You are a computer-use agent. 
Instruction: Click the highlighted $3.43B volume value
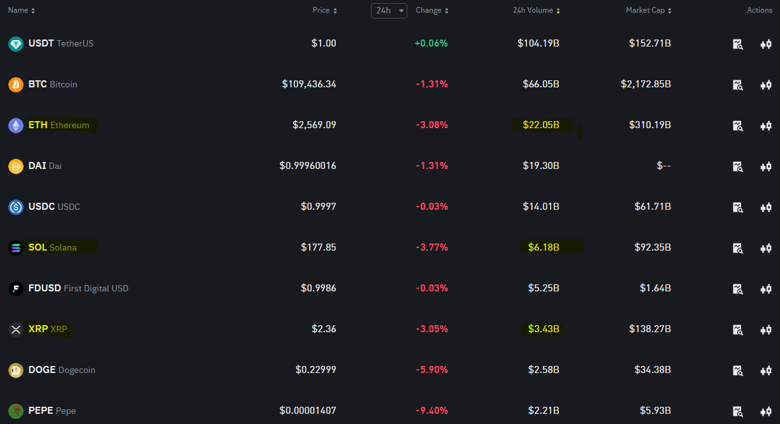(544, 329)
